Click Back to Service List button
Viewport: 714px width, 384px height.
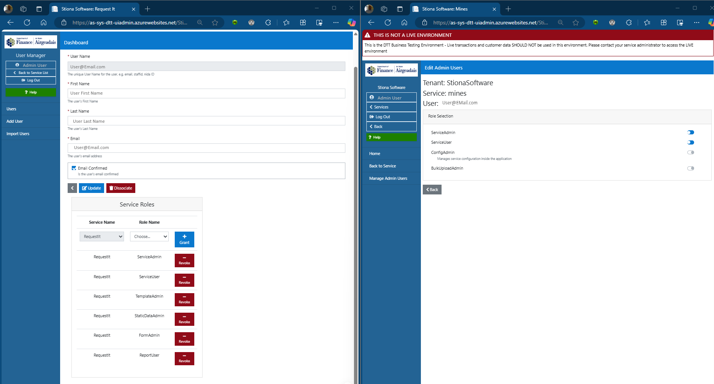tap(31, 73)
